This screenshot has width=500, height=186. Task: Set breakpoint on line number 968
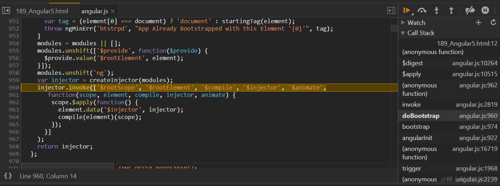(x=14, y=146)
